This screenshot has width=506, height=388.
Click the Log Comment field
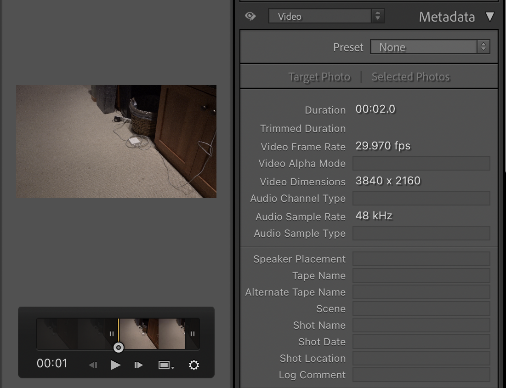click(421, 375)
